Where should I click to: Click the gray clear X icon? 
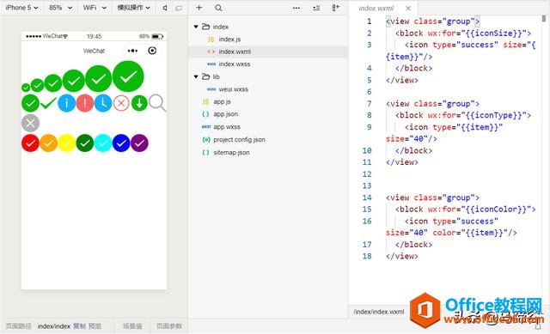(x=31, y=123)
